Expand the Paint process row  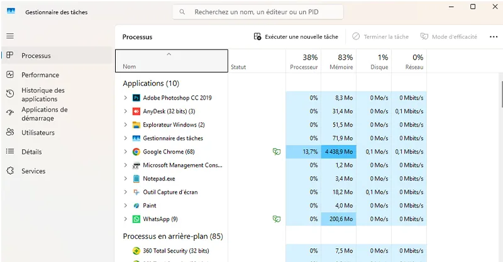(x=125, y=206)
